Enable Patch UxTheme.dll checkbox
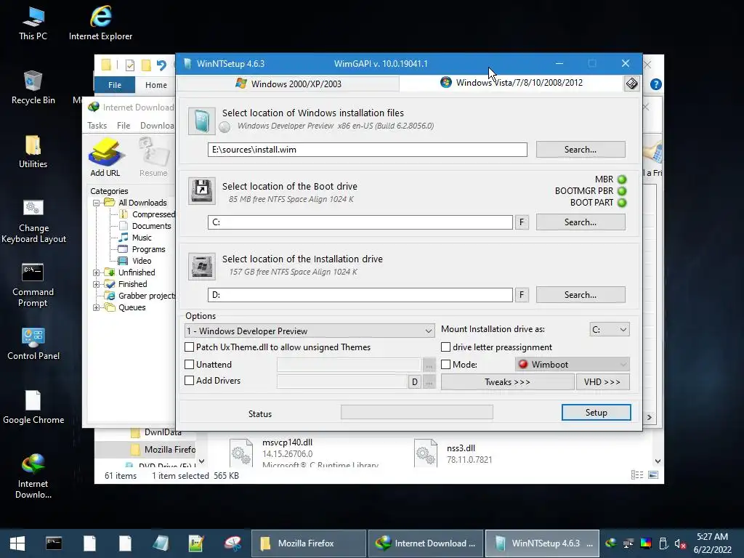Image resolution: width=744 pixels, height=558 pixels. 190,347
